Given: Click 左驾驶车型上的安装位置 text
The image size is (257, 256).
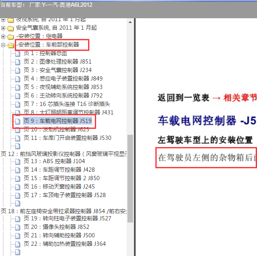Looking at the screenshot, I should click(205, 140).
